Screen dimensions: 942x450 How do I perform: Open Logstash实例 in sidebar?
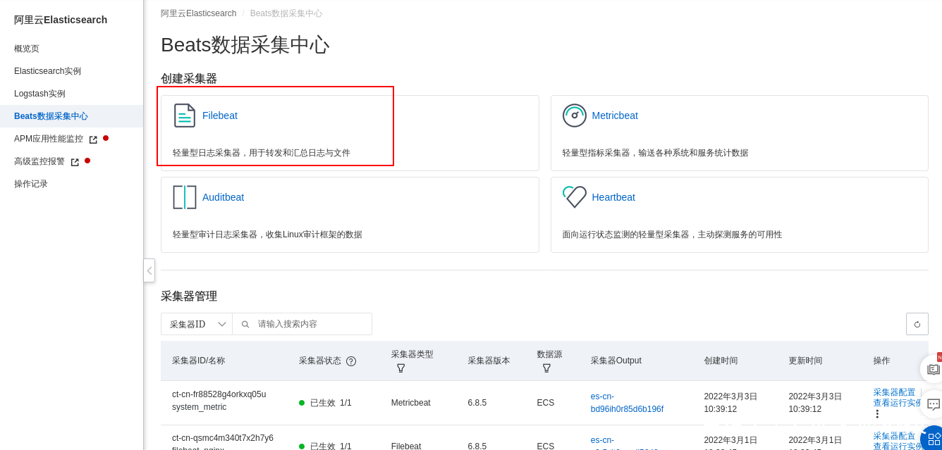click(39, 94)
